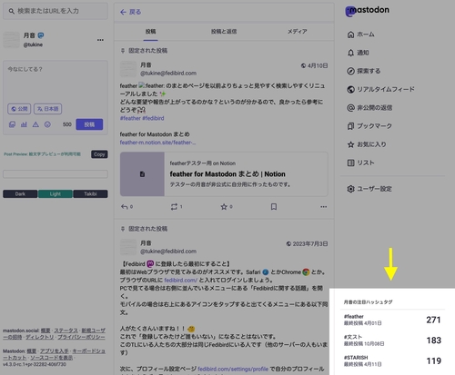Viewport: 455px width, 375px height.
Task: Select the 投稿と返信 tab
Action: pyautogui.click(x=224, y=32)
